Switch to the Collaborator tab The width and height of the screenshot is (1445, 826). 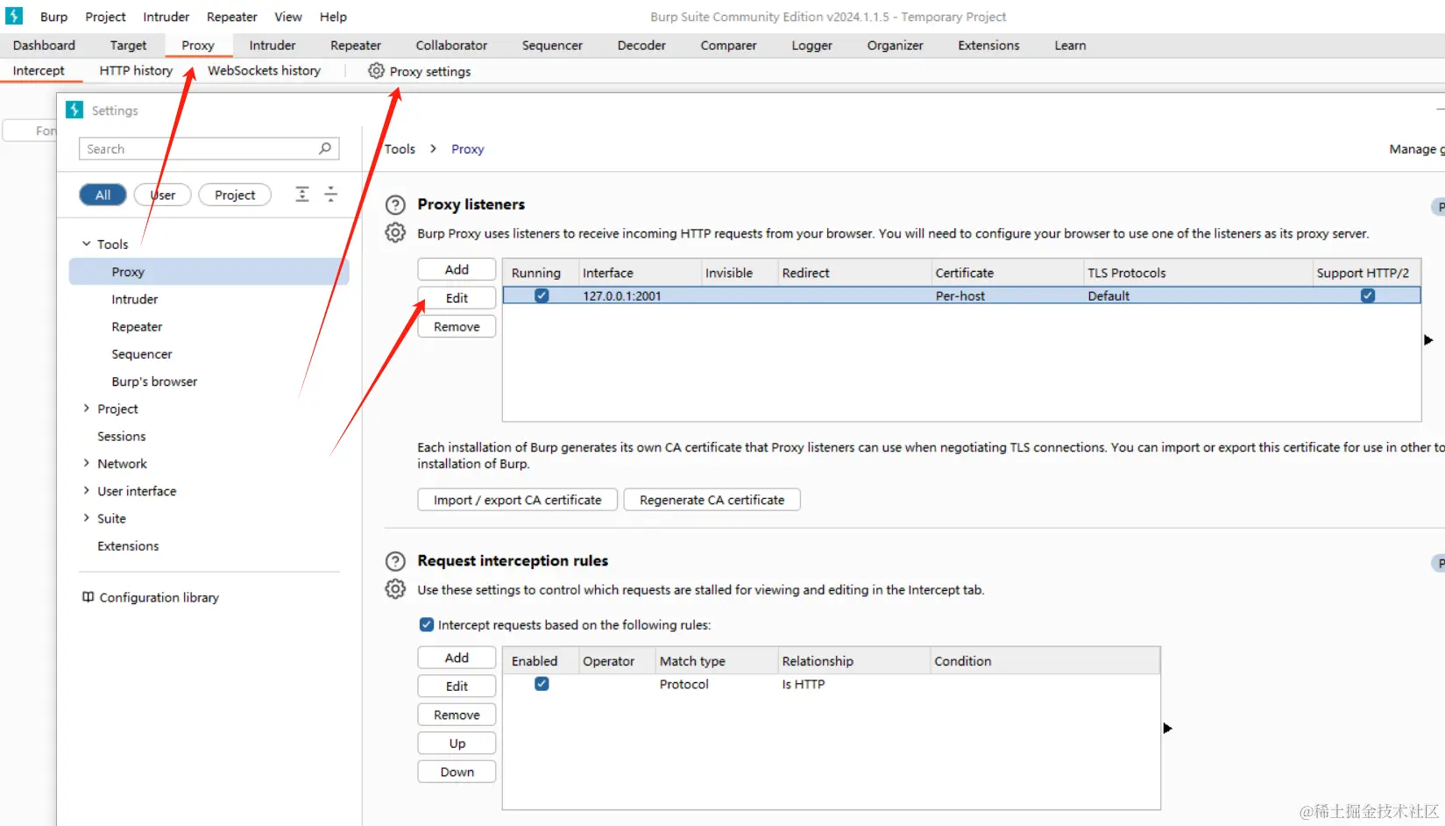click(x=451, y=46)
